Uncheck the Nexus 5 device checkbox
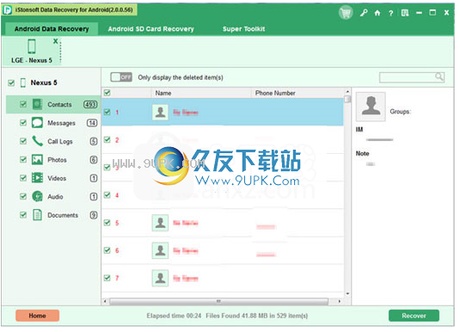 [x=11, y=83]
